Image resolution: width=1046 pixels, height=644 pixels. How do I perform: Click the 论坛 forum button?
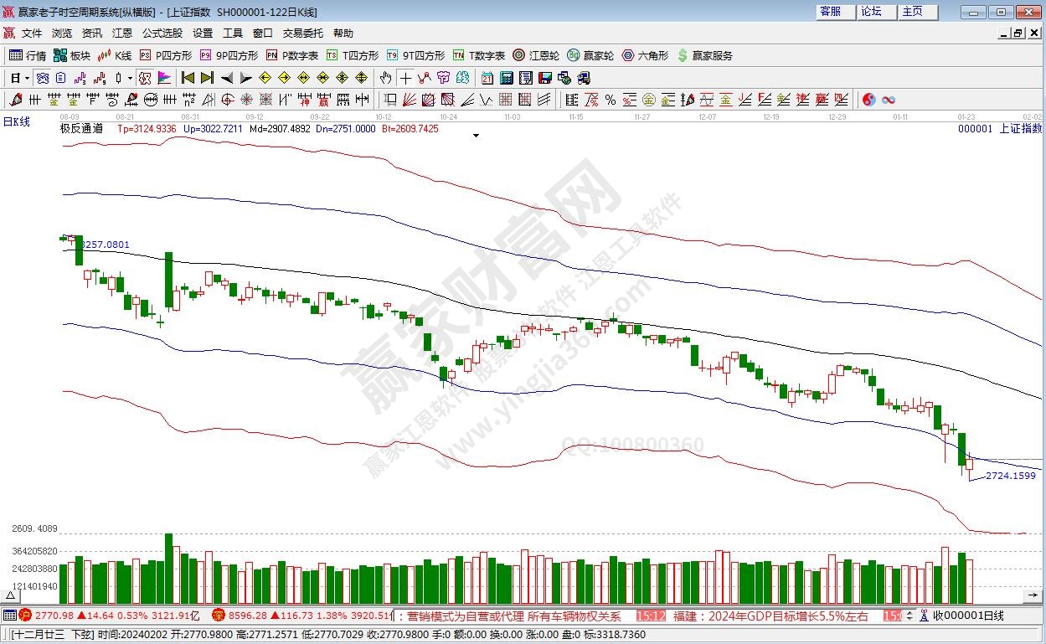click(871, 12)
